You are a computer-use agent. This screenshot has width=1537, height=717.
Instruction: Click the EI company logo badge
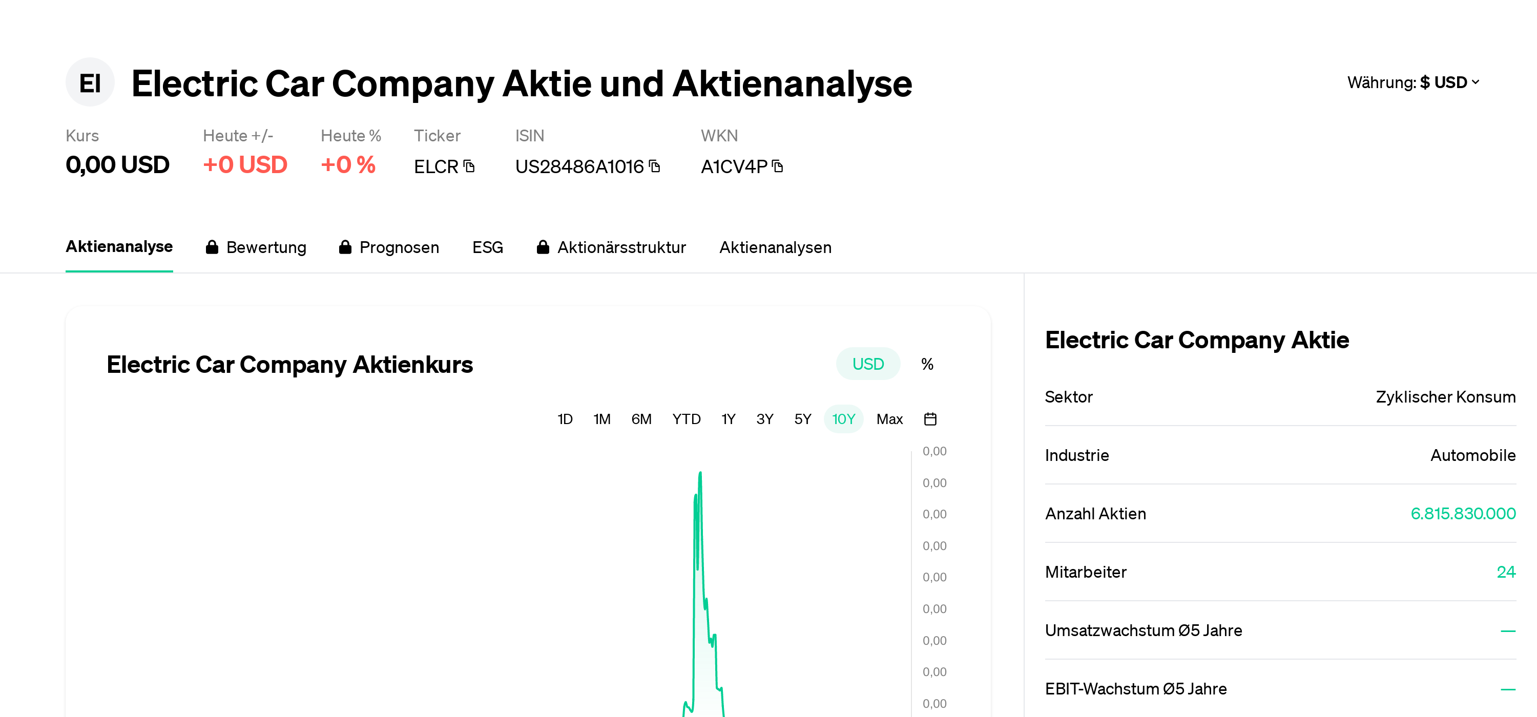point(90,82)
